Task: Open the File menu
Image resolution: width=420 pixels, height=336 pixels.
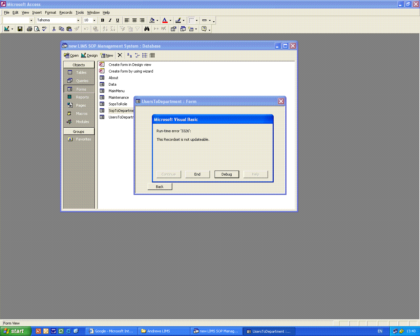Action: click(x=7, y=12)
